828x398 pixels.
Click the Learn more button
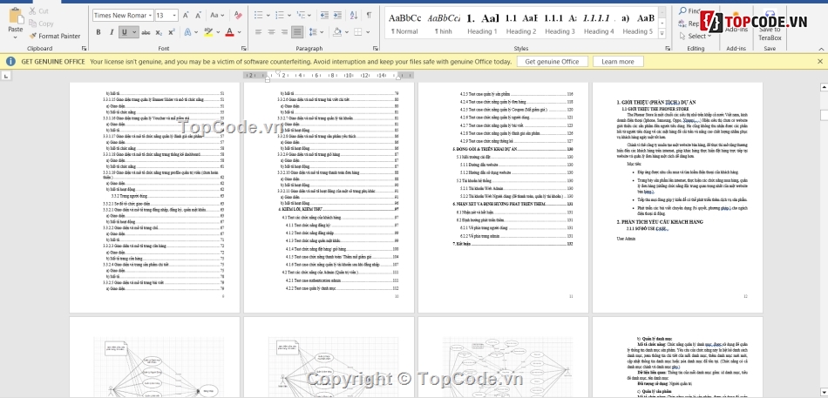pyautogui.click(x=617, y=62)
